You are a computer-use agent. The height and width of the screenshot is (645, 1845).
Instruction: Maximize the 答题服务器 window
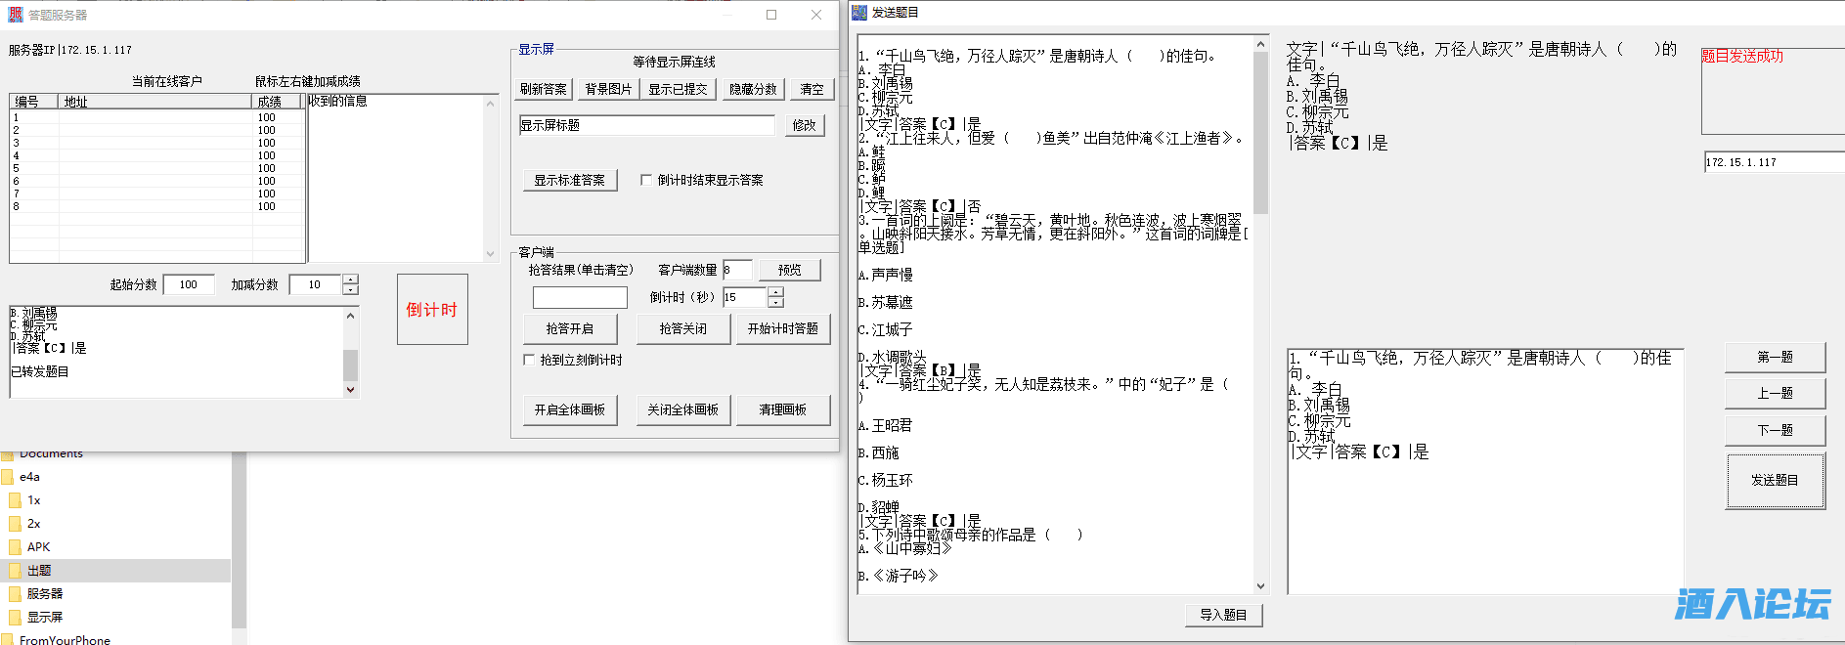(x=771, y=15)
